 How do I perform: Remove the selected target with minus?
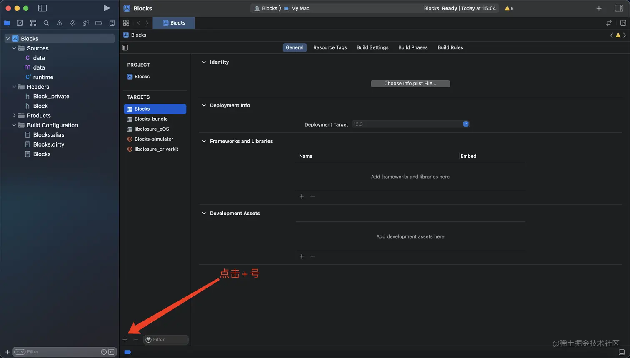[136, 340]
